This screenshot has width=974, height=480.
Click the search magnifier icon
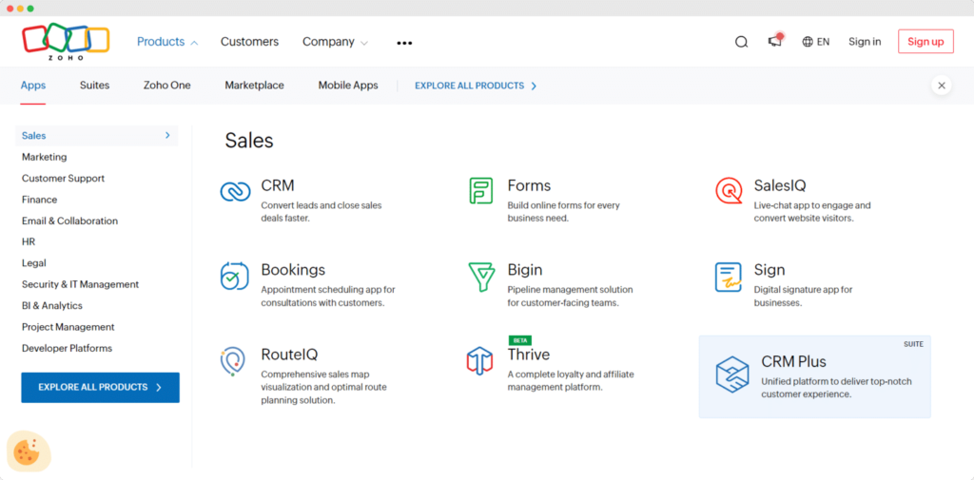pos(741,42)
